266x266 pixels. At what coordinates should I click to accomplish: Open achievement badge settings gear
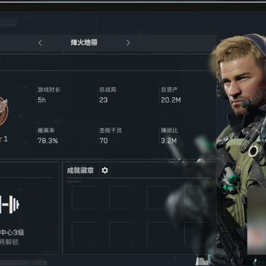pos(105,170)
